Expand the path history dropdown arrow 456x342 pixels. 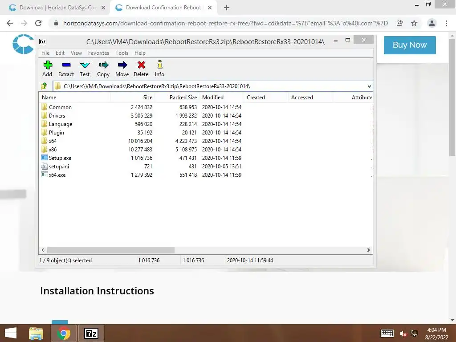(x=369, y=86)
